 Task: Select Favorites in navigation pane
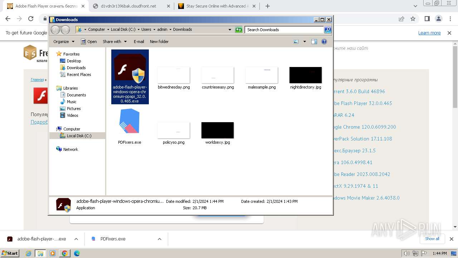coord(71,54)
